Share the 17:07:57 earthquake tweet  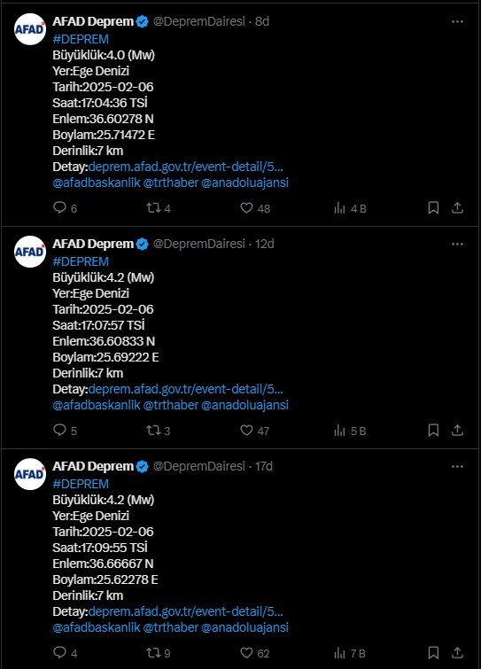click(x=457, y=430)
